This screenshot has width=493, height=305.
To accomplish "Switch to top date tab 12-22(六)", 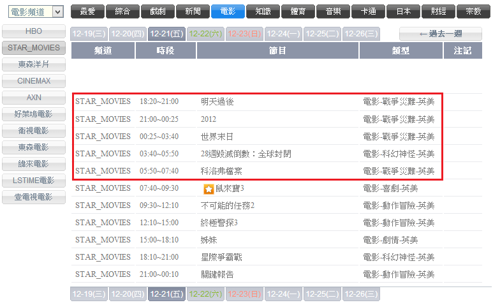I will point(205,34).
